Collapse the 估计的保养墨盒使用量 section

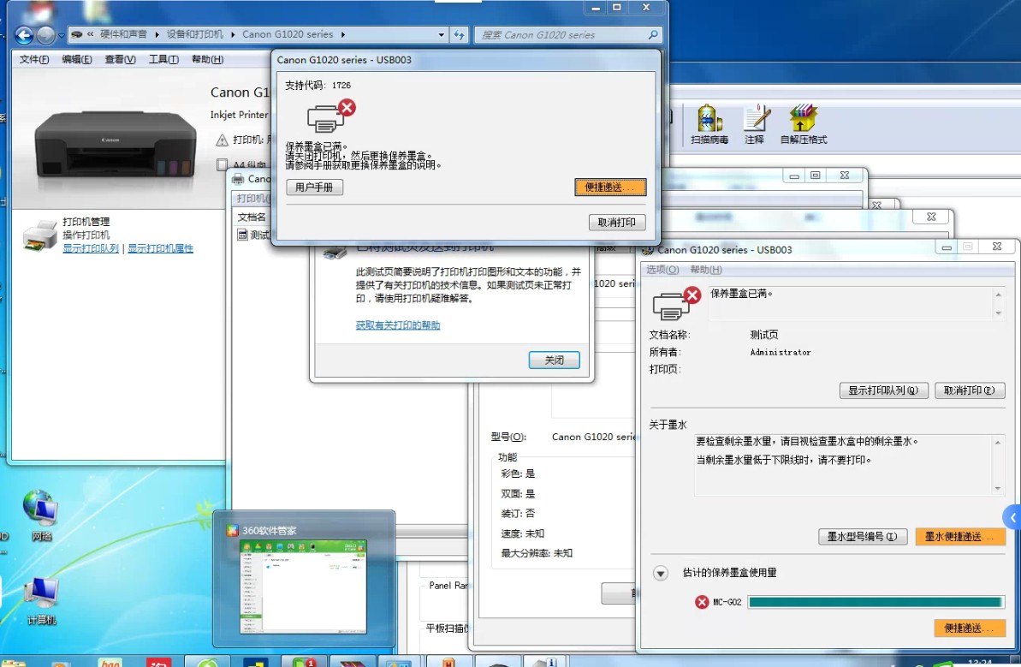coord(660,573)
